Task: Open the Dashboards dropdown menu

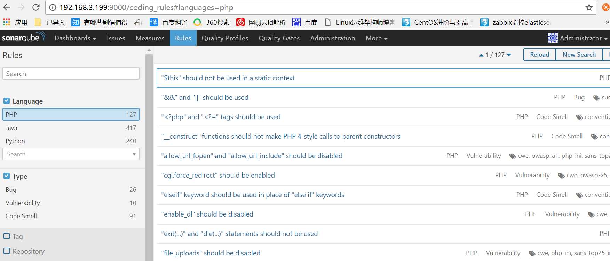Action: (x=75, y=38)
